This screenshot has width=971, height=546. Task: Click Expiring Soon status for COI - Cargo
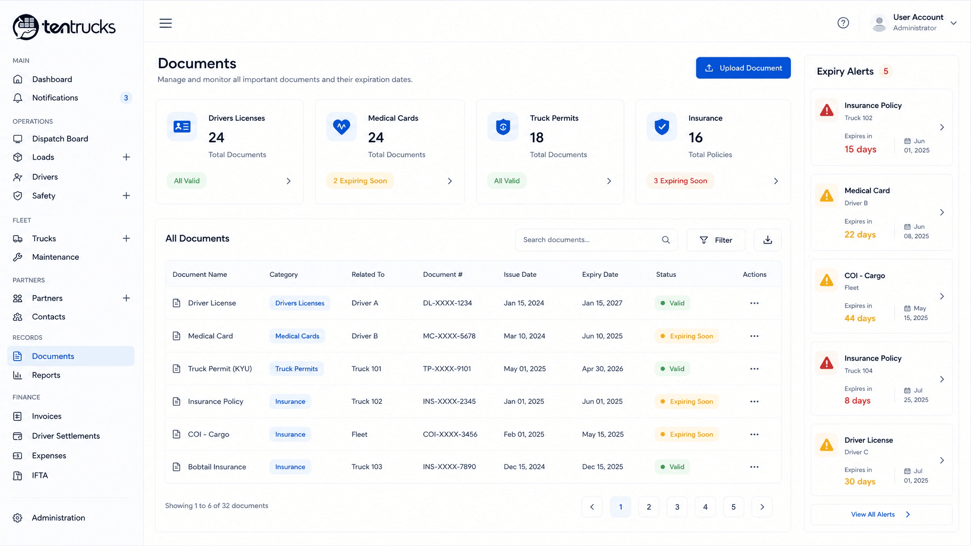point(687,434)
